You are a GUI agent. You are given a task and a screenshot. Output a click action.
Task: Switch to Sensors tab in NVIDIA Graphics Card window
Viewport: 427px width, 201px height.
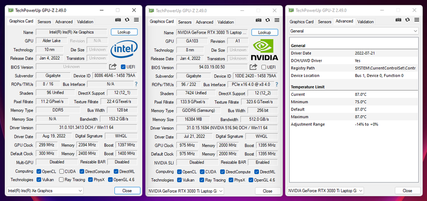pos(185,22)
